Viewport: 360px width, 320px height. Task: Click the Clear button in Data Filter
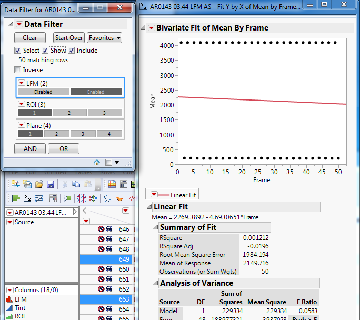tap(30, 38)
